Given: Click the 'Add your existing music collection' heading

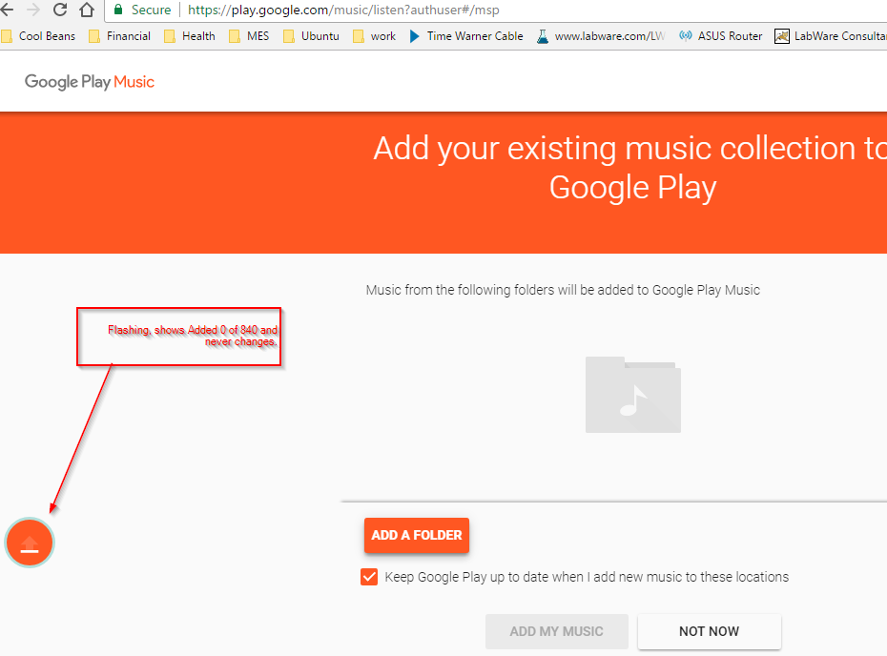Looking at the screenshot, I should click(x=630, y=168).
